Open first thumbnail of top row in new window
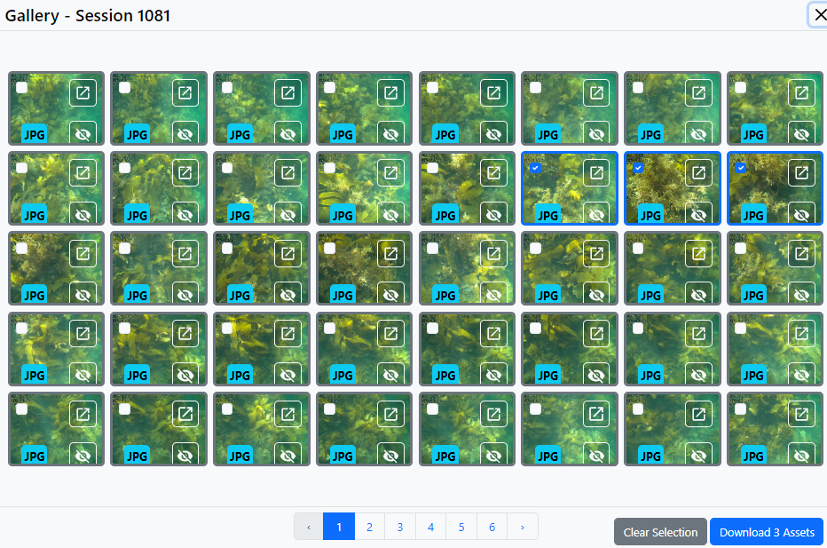Screen dimensions: 827x548 pyautogui.click(x=83, y=93)
